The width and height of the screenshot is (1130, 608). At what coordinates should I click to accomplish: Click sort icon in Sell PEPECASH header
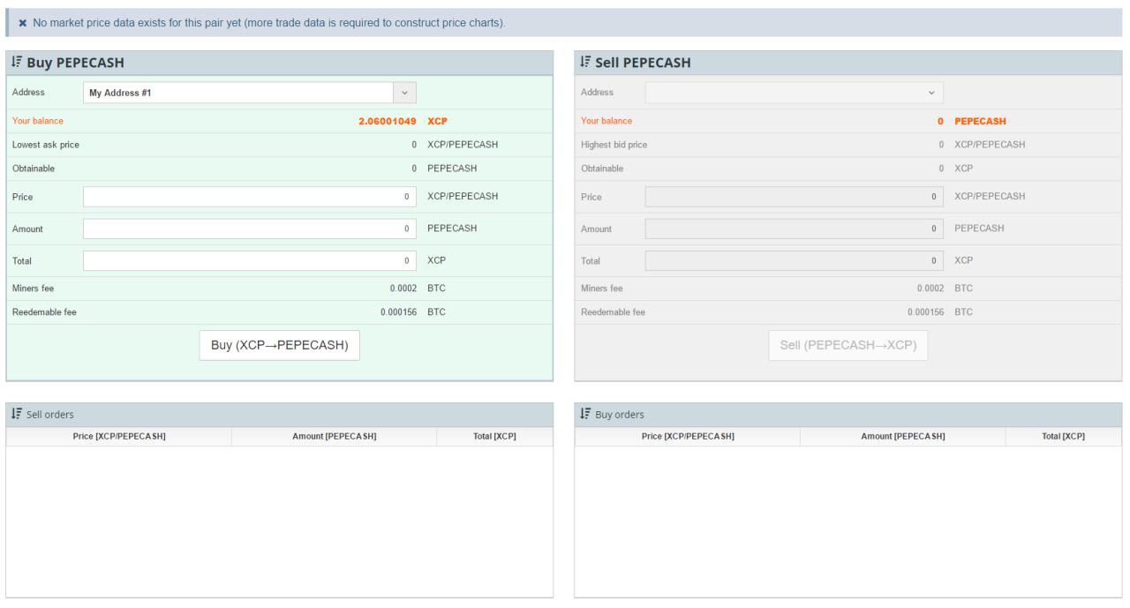(585, 63)
